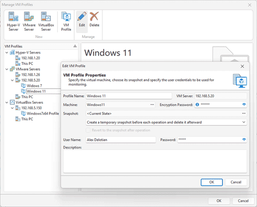The width and height of the screenshot is (257, 207).
Task: Click the Encryption Password field
Action: pyautogui.click(x=221, y=105)
